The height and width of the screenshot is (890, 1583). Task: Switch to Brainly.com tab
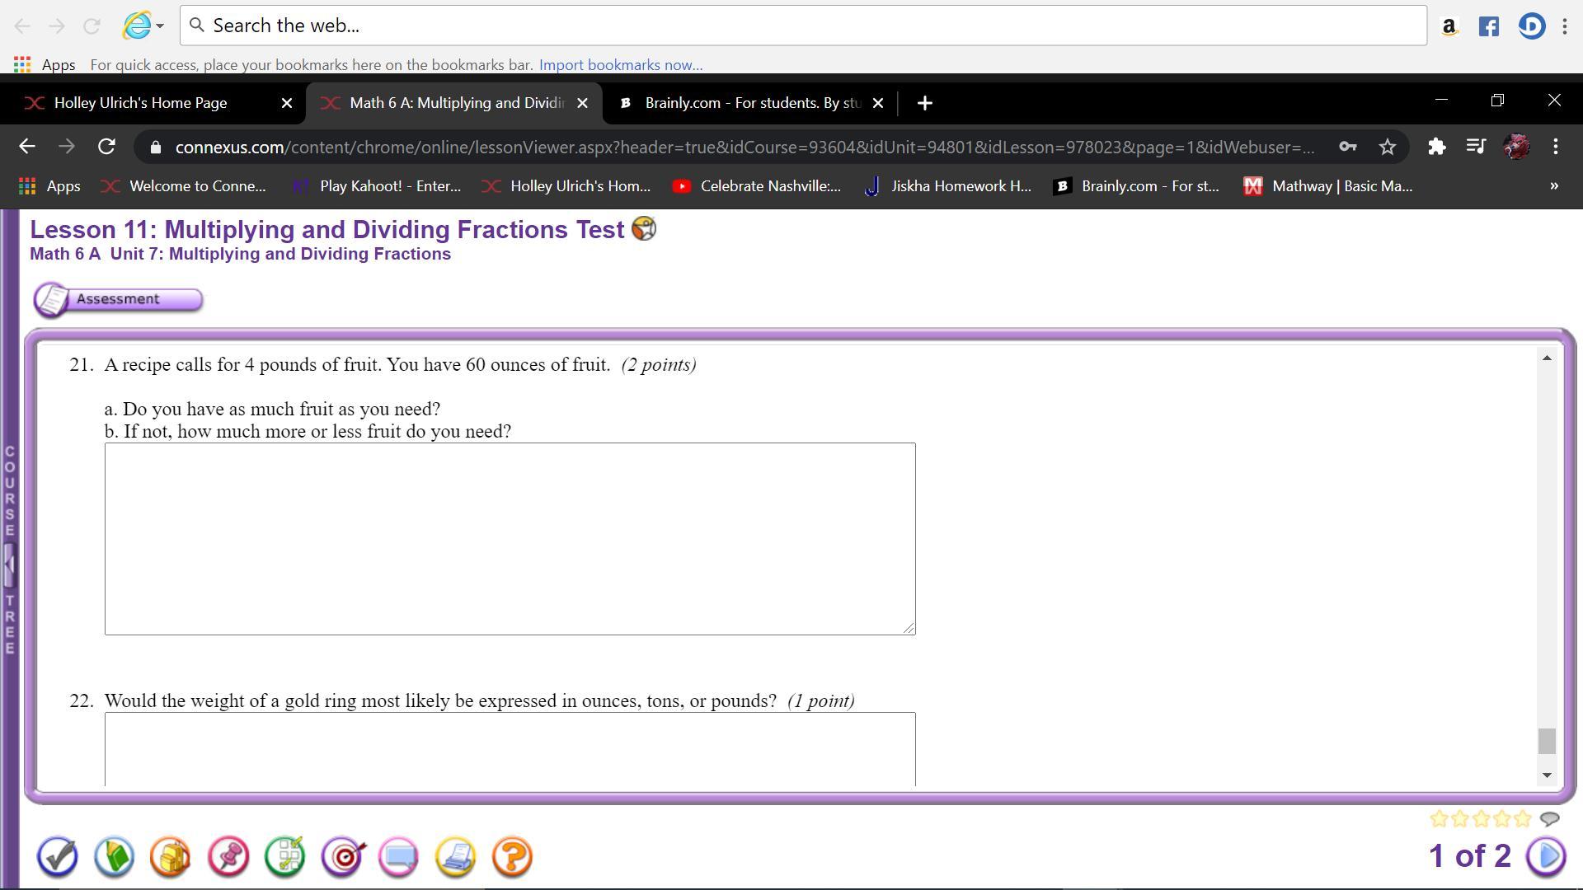click(750, 103)
